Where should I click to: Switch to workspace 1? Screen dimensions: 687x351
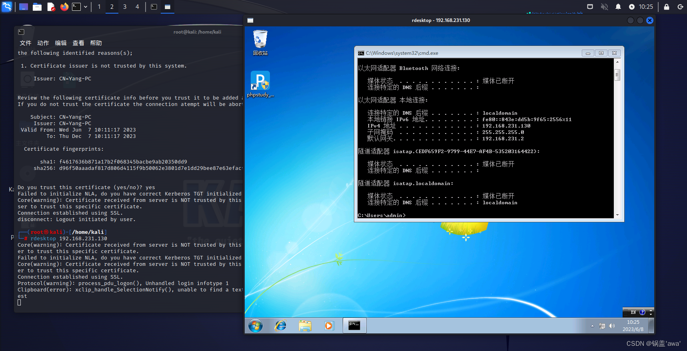[99, 7]
